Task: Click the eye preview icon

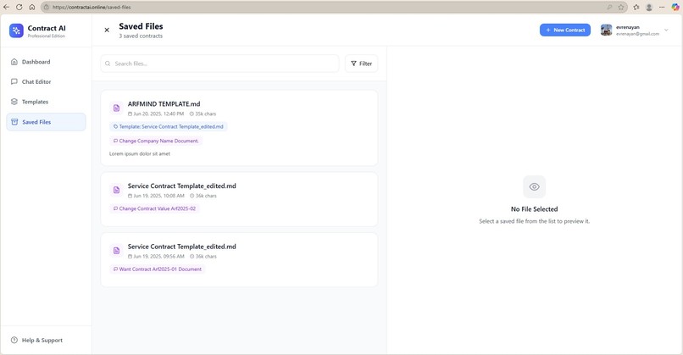Action: click(534, 187)
